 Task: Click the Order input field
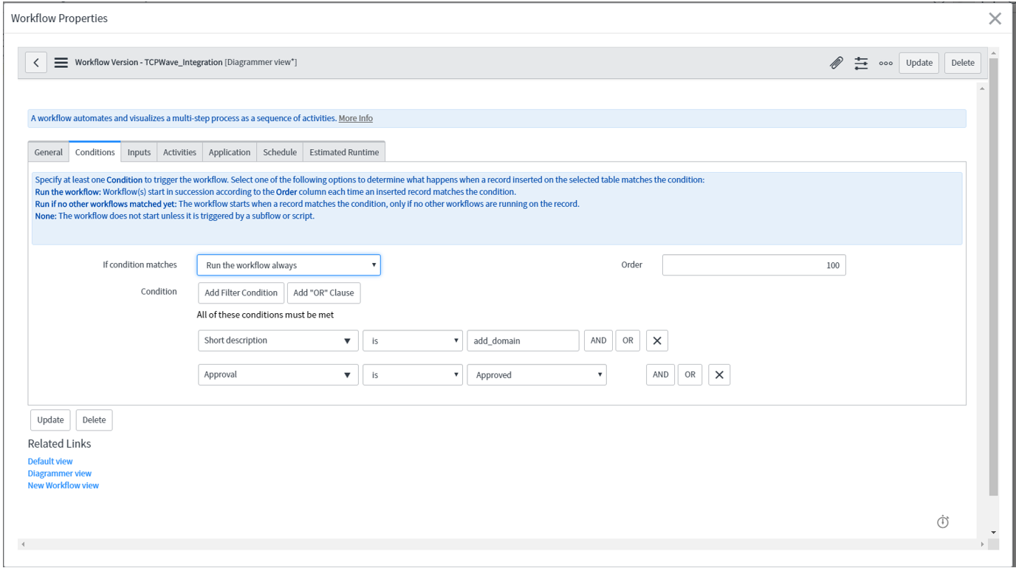coord(754,264)
